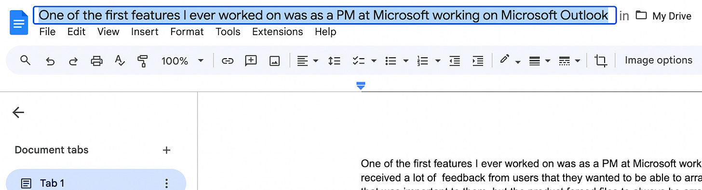This screenshot has height=190, width=702.
Task: Expand the Bulleted list menu arrow
Action: coord(405,61)
